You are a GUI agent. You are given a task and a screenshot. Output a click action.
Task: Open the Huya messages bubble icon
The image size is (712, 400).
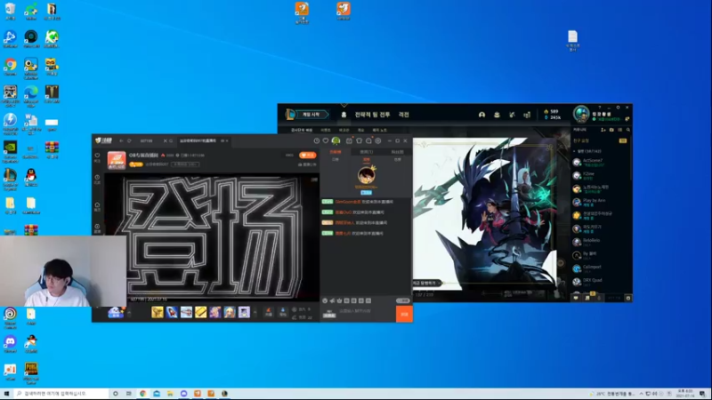point(368,141)
